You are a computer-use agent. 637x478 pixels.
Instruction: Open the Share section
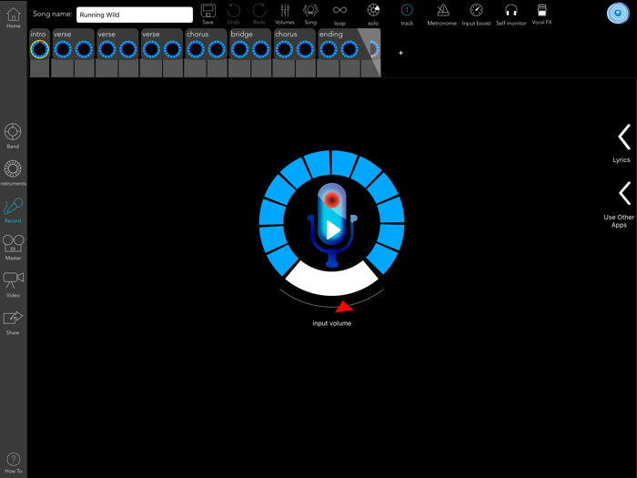point(13,321)
